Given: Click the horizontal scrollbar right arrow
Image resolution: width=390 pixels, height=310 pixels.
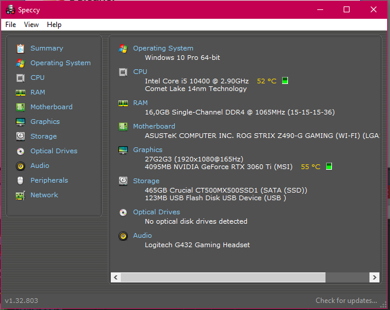Looking at the screenshot, I should point(374,277).
